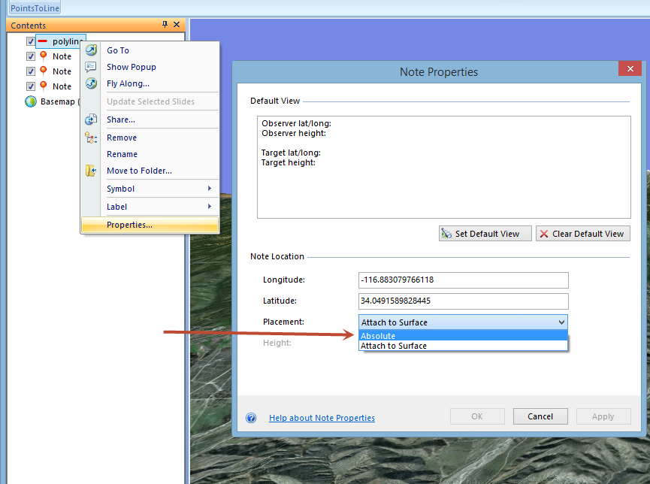Click the Show Popup icon
Screen dimensions: 650x484
[x=91, y=67]
